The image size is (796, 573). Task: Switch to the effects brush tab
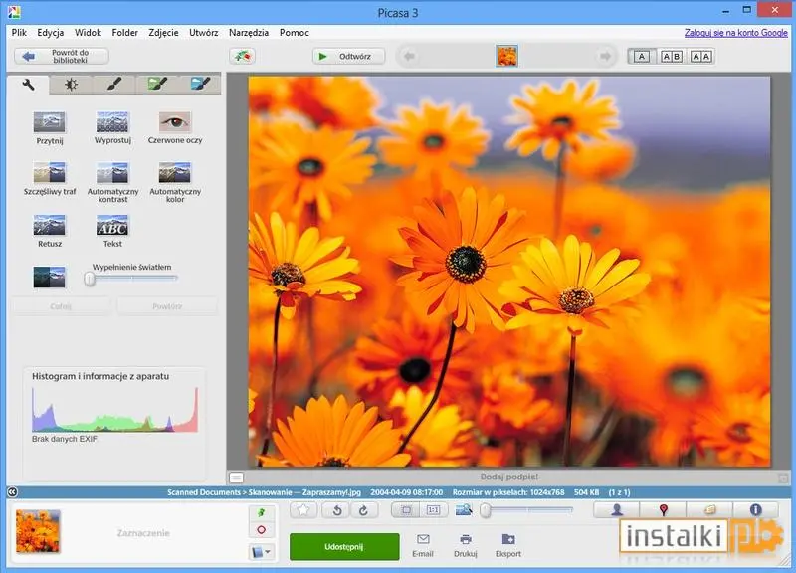click(x=111, y=86)
